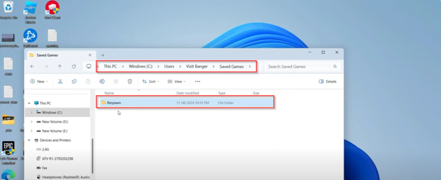Screen dimensions: 441x180
Task: Go forward in File Explorer
Action: 46,67
